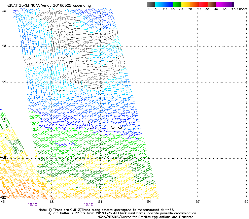Click the purple '18:12' time label near 50
The width and height of the screenshot is (249, 219).
click(88, 205)
